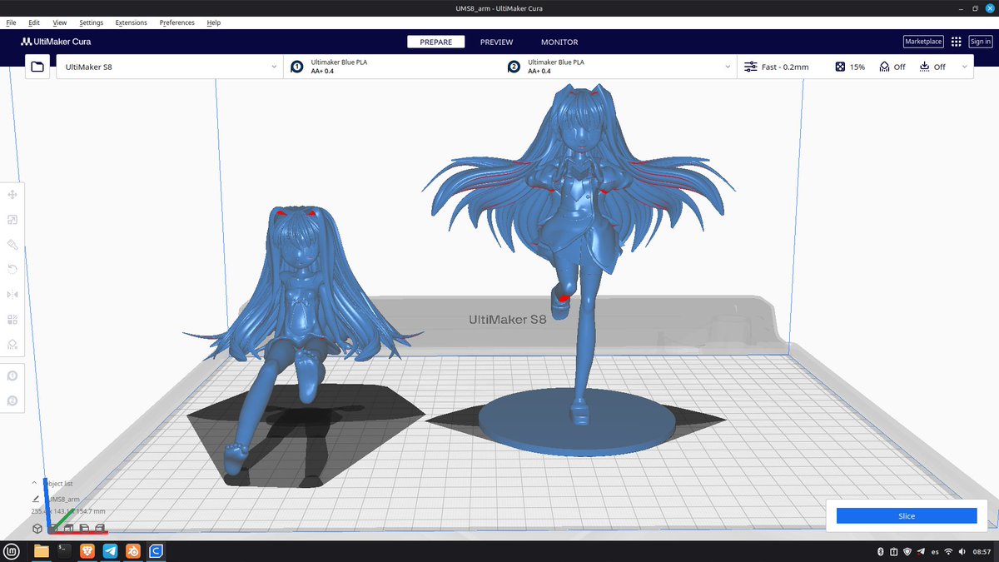This screenshot has height=562, width=999.
Task: Expand the print settings panel chevron
Action: click(964, 67)
